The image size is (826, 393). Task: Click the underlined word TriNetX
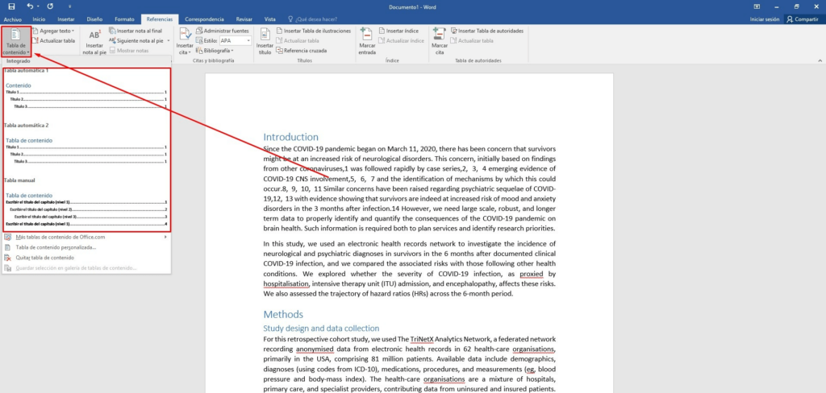coord(423,339)
